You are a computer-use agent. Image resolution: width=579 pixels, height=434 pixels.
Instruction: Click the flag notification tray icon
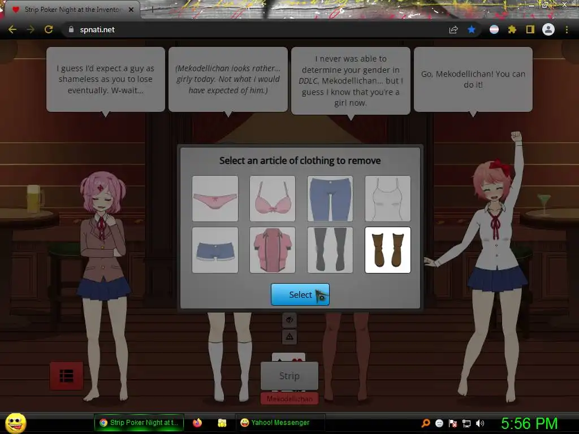click(453, 423)
